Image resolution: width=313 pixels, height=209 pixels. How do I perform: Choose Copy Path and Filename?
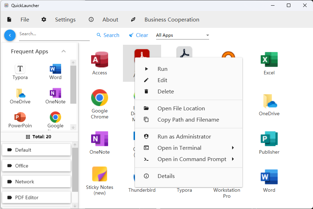(189, 119)
